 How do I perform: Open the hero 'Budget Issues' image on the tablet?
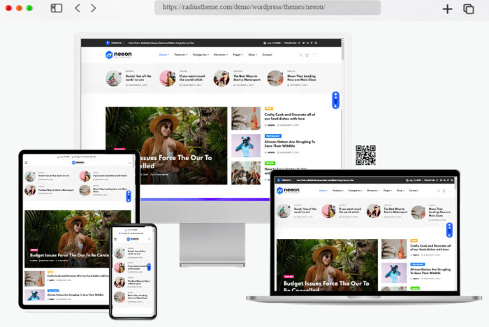pos(78,239)
